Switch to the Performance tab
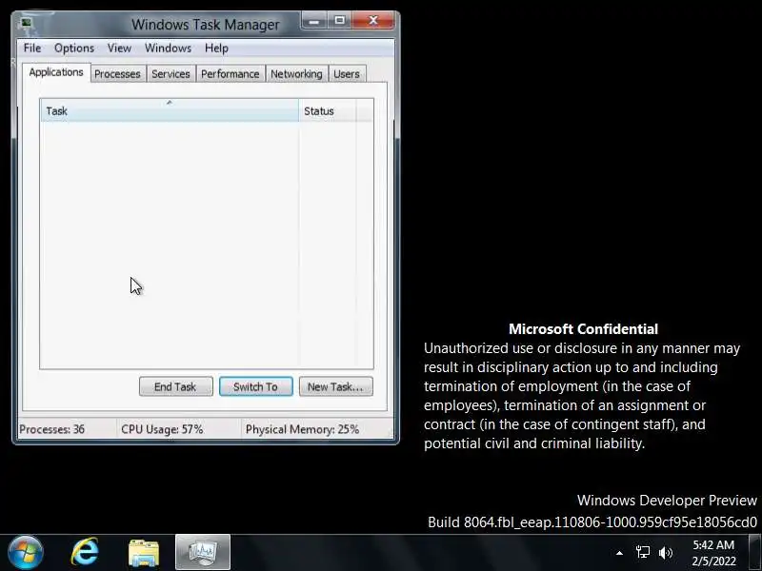The height and width of the screenshot is (571, 762). point(230,74)
